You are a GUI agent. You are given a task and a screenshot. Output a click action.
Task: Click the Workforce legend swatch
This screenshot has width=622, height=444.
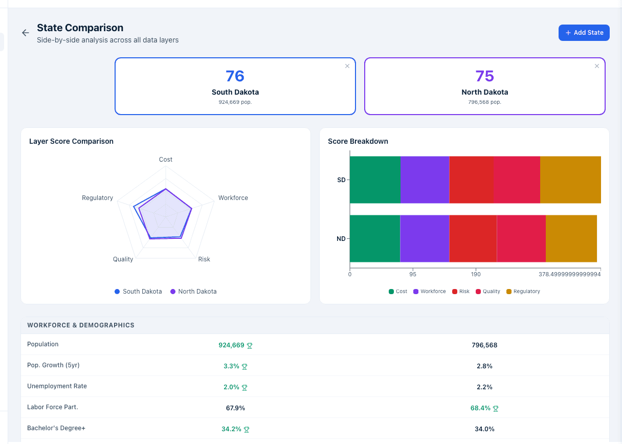[x=416, y=292]
